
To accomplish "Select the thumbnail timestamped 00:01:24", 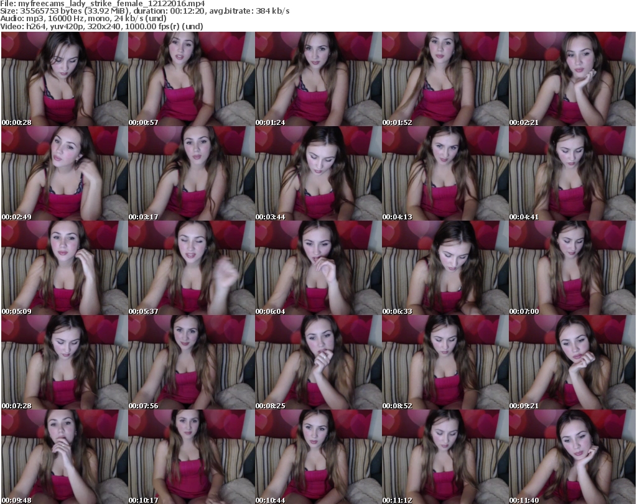I will tap(318, 79).
